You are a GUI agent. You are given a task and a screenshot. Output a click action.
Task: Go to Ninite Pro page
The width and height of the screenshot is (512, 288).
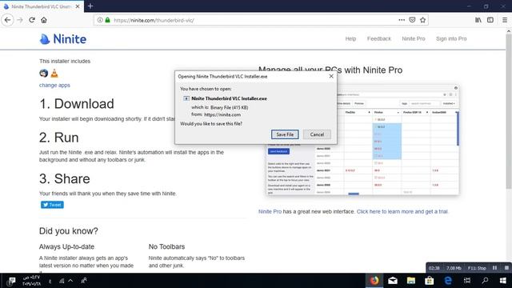pyautogui.click(x=413, y=38)
